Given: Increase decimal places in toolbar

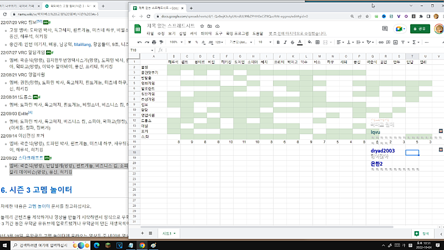Looking at the screenshot, I should [x=211, y=42].
